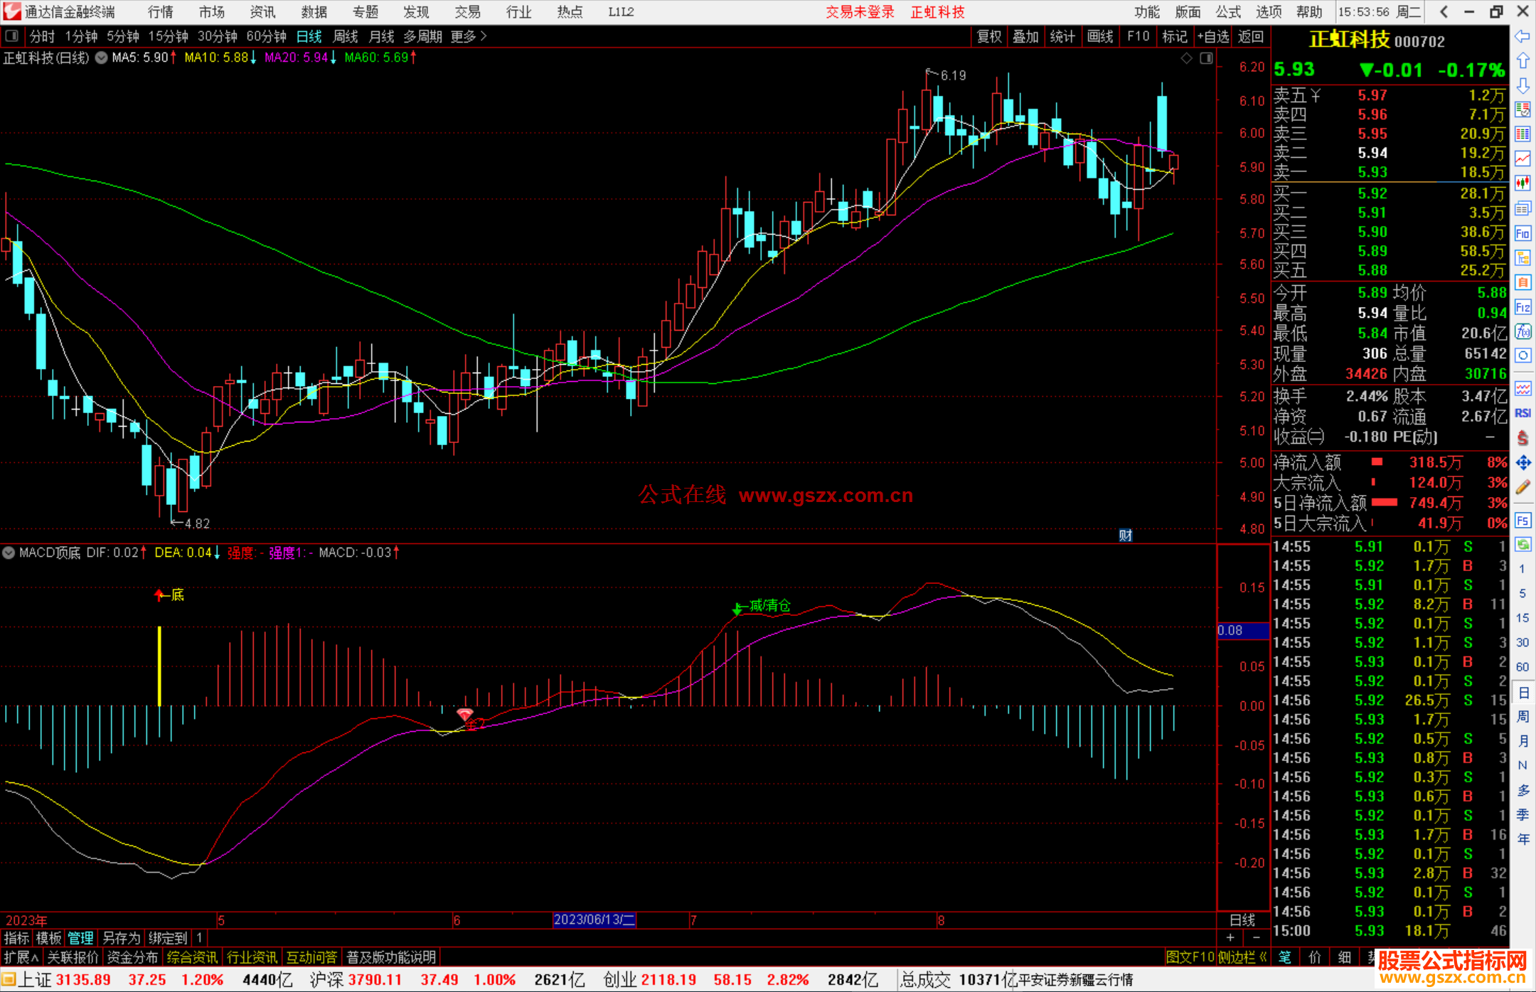Open the f(x) formula manager icon

(1522, 331)
